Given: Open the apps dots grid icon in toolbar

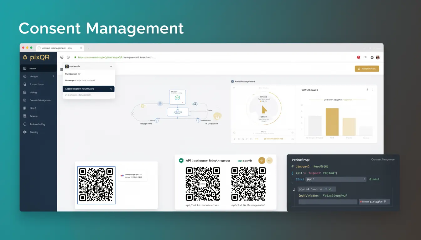Looking at the screenshot, I should [x=365, y=57].
